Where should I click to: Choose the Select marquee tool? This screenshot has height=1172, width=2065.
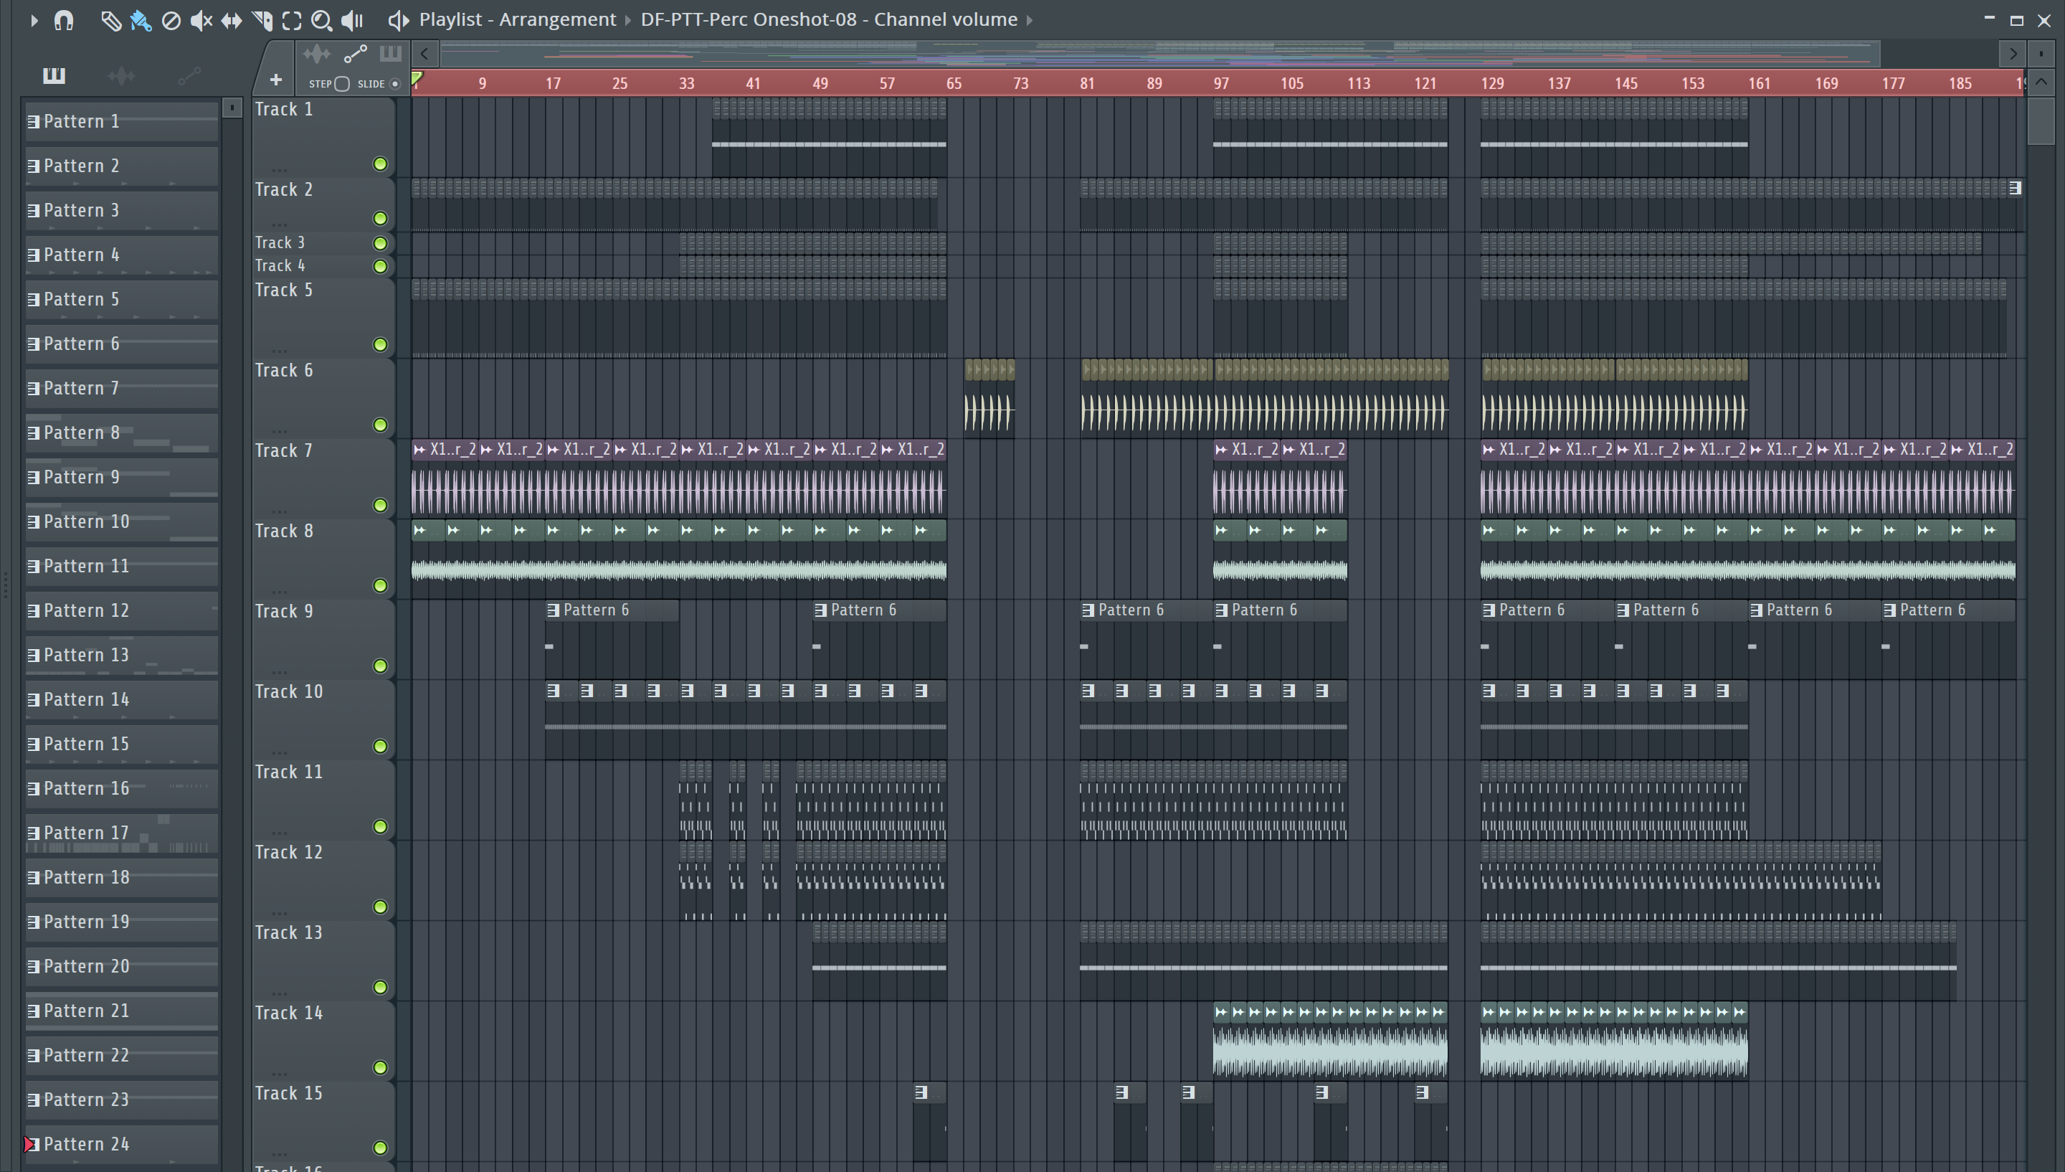click(291, 20)
